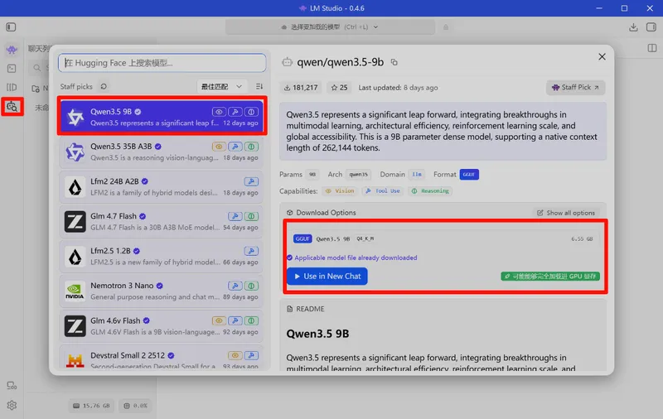Image resolution: width=663 pixels, height=419 pixels.
Task: Click Use in New Chat button
Action: (x=327, y=277)
